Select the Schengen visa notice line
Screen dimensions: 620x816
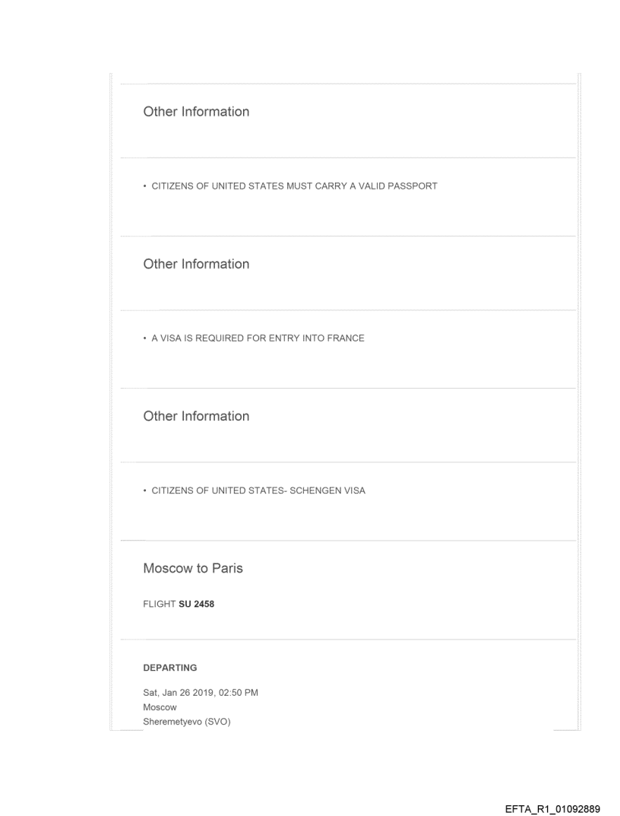[258, 491]
